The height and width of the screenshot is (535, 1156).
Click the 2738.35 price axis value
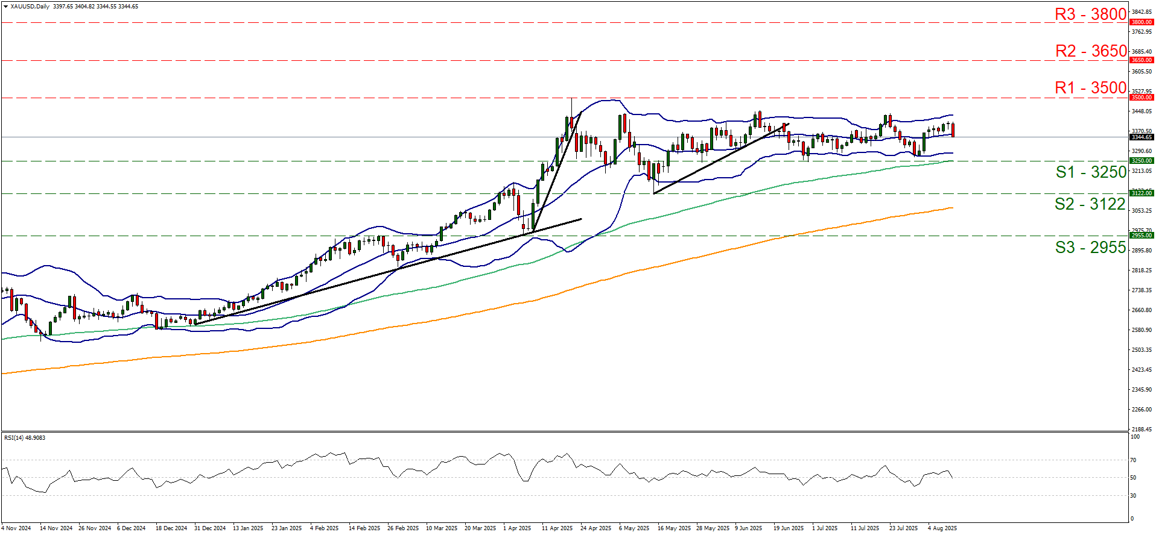1142,290
